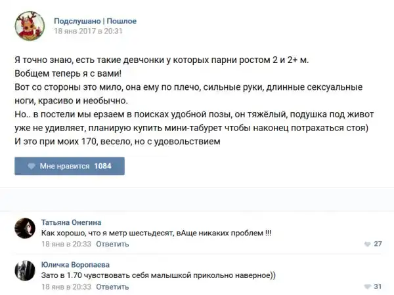This screenshot has width=394, height=295.
Task: Click the 31 likes count on Юличка's comment
Action: point(378,287)
